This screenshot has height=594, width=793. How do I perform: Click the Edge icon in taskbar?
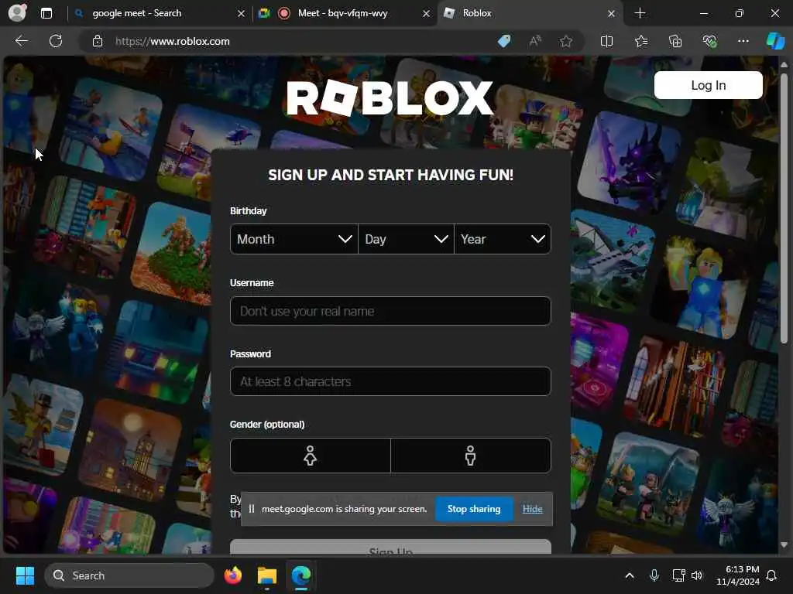click(x=301, y=575)
